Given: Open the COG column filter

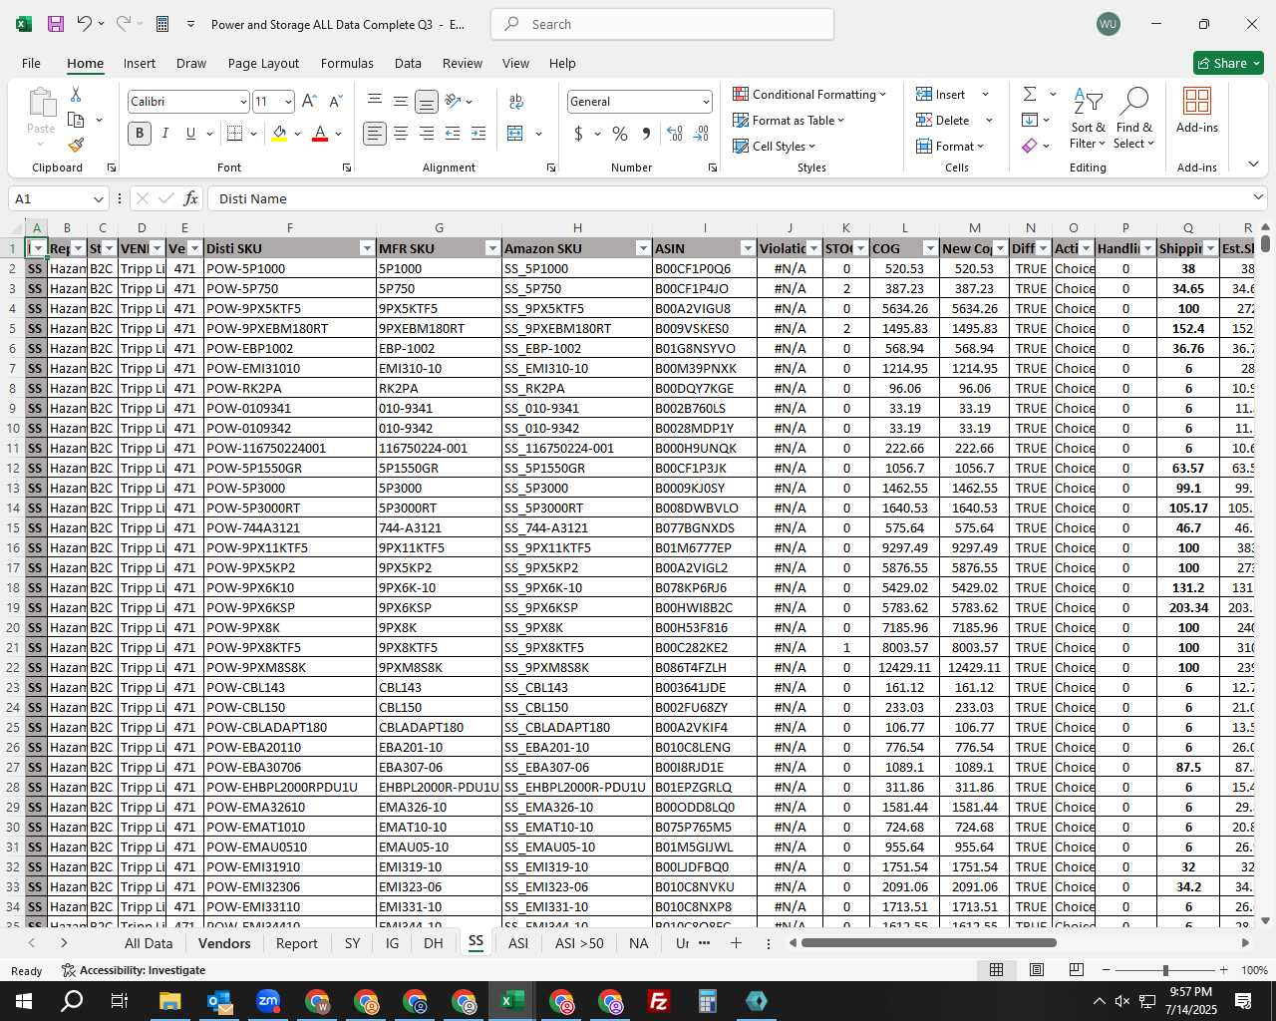Looking at the screenshot, I should 930,248.
